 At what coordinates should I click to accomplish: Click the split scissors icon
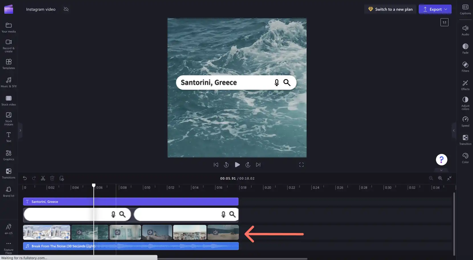point(43,178)
